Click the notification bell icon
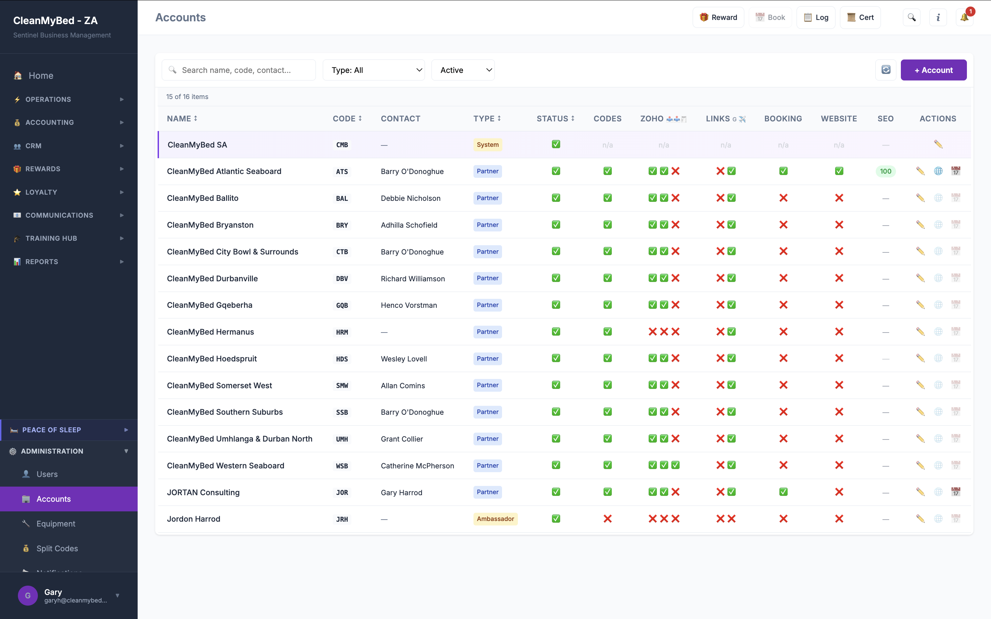Viewport: 991px width, 619px height. pos(965,18)
